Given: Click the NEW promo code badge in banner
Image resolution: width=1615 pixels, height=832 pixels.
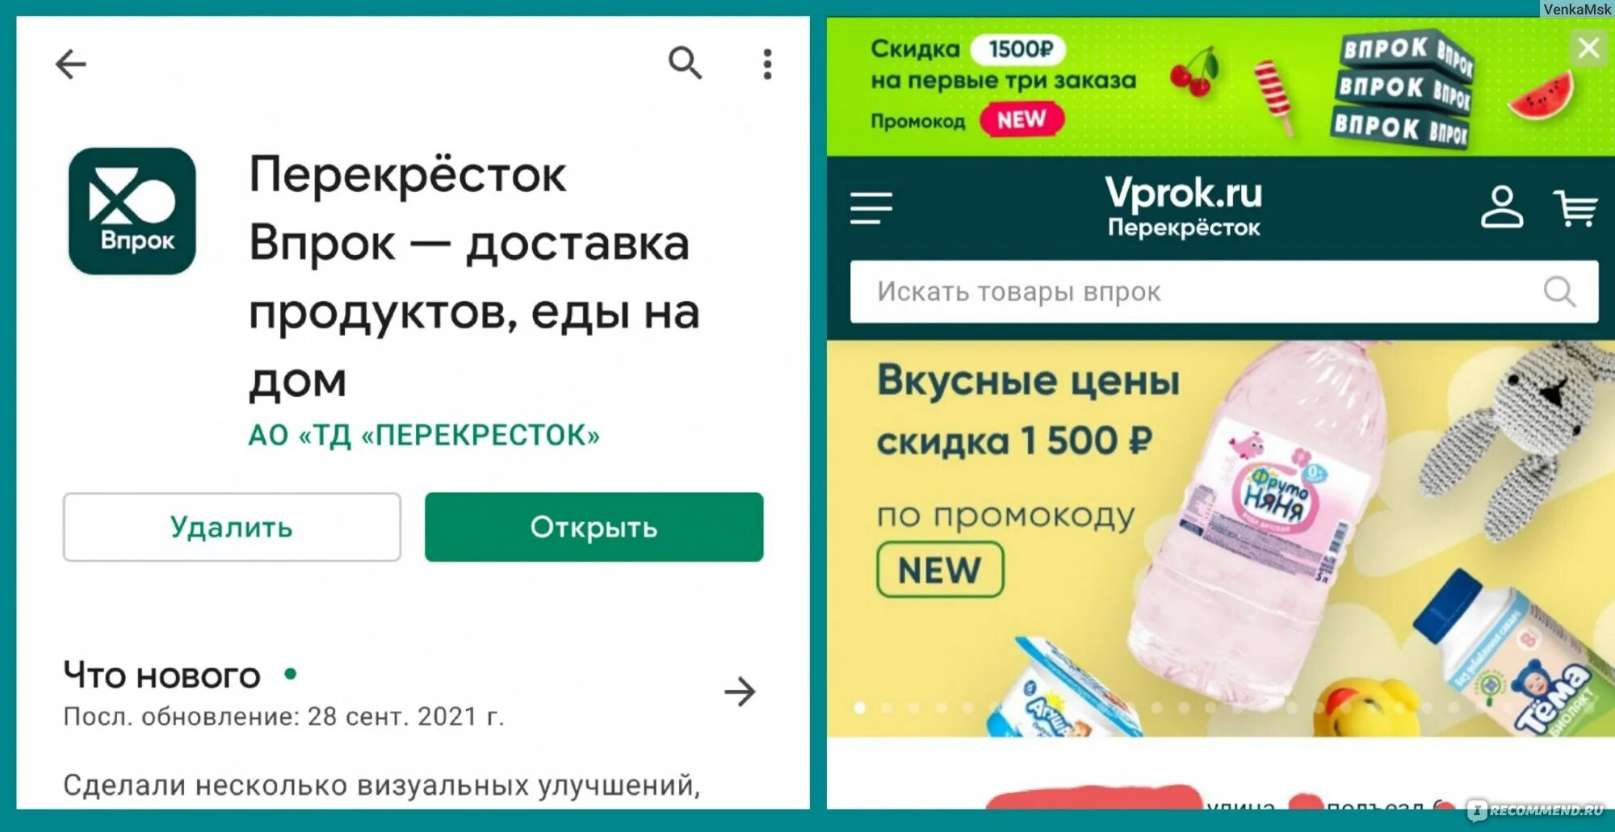Looking at the screenshot, I should (940, 570).
